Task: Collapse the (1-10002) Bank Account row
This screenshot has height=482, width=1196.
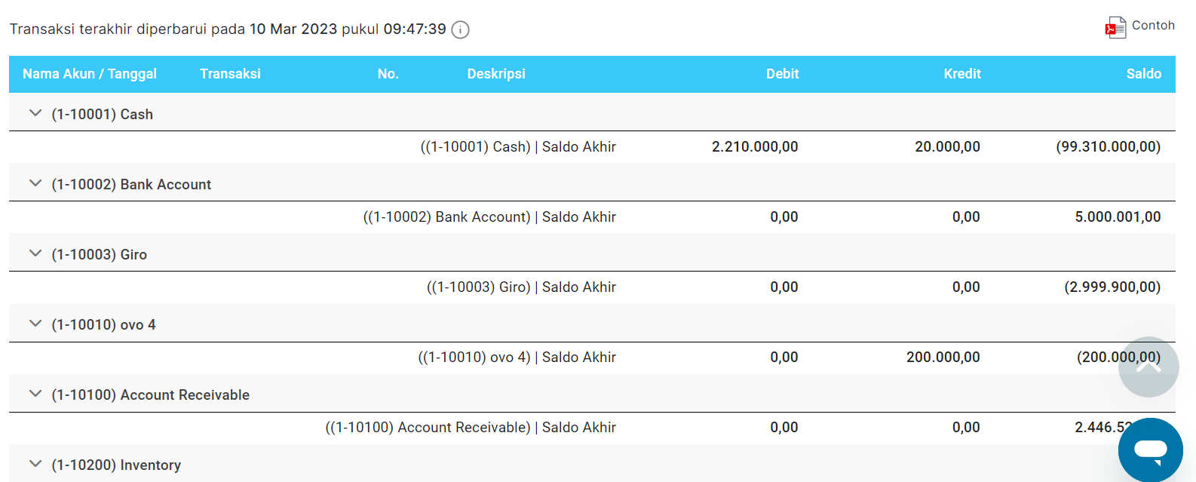Action: [35, 184]
